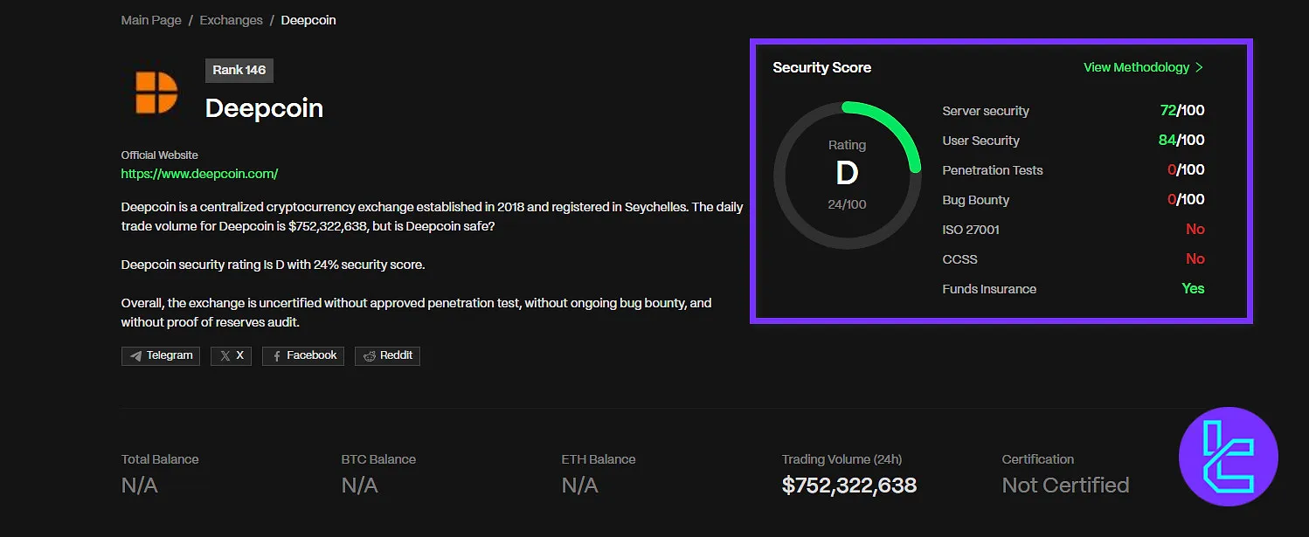Click the User Security label
Image resolution: width=1309 pixels, height=537 pixels.
(x=980, y=141)
